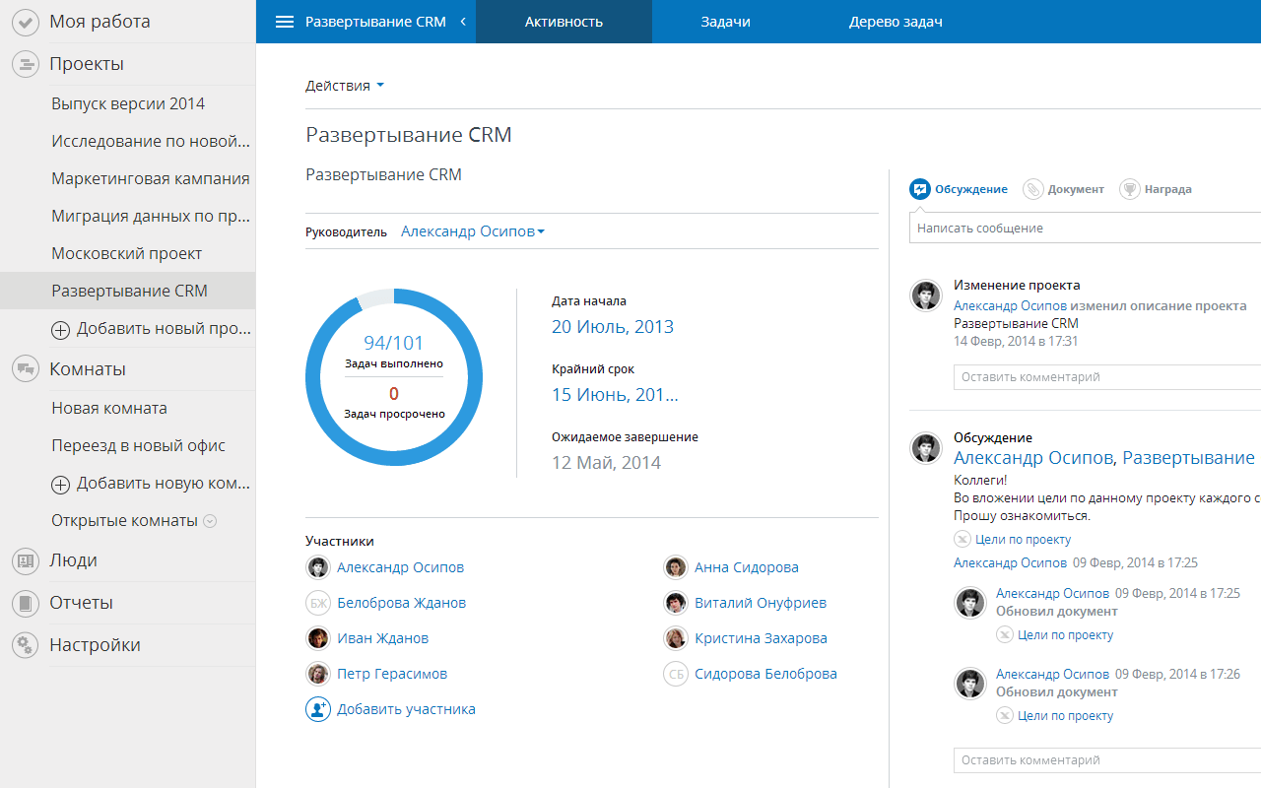The image size is (1261, 788).
Task: Collapse header chevron next to Развертывание CRM
Action: coord(463,22)
